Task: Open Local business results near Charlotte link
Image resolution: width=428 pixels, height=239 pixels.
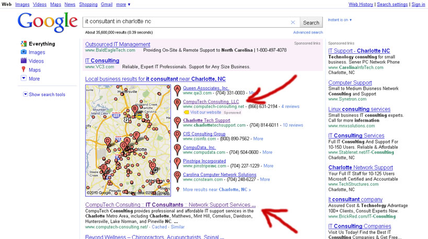Action: [155, 79]
